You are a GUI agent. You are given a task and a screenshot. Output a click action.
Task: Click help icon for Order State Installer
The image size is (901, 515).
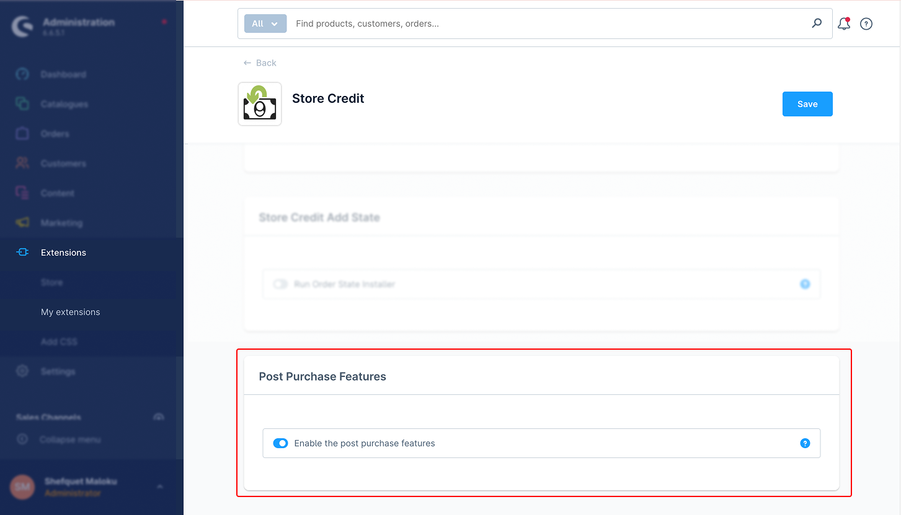click(x=805, y=284)
